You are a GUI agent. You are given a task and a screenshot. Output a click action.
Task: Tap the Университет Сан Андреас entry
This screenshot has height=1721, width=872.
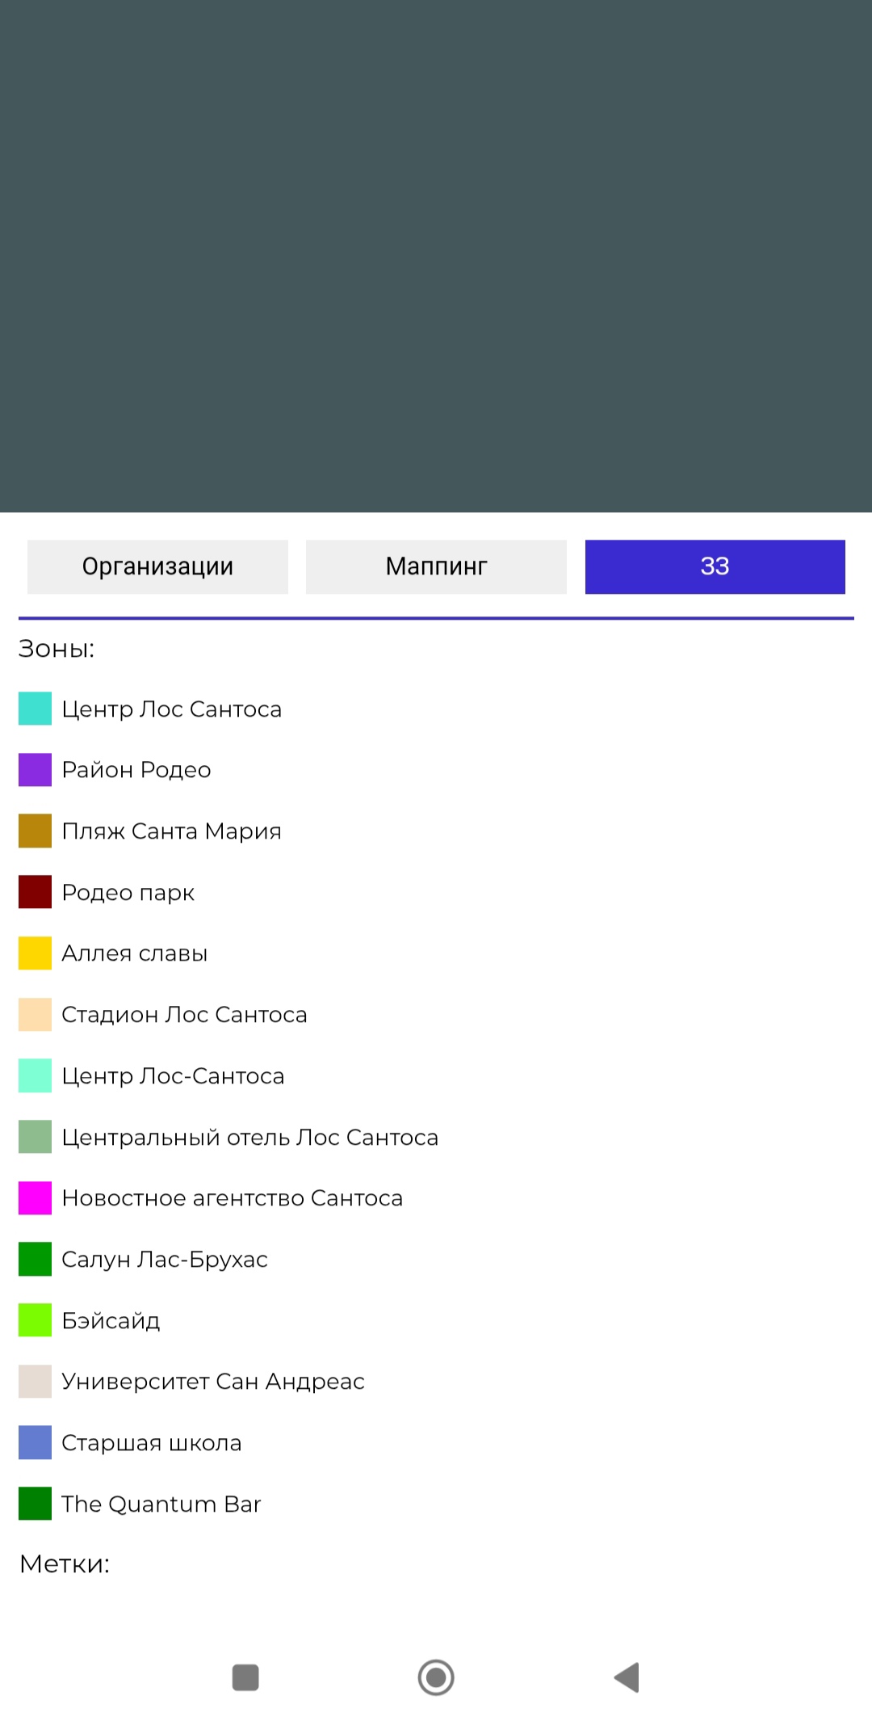(x=213, y=1382)
